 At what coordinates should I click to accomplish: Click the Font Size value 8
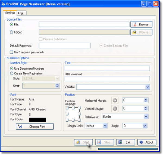point(30,104)
